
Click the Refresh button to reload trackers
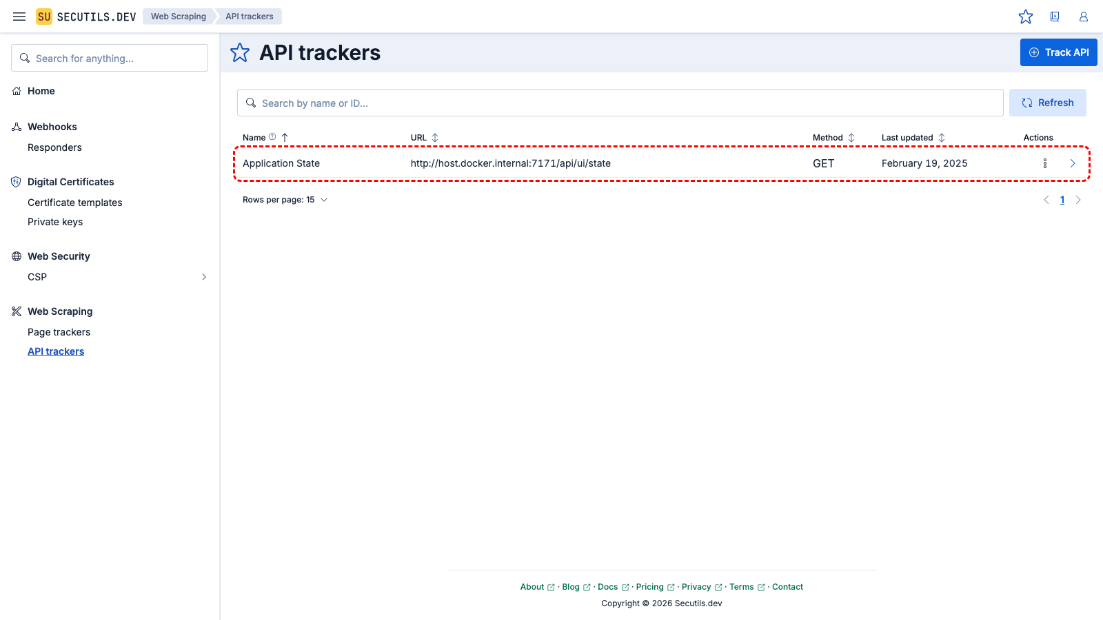1048,102
